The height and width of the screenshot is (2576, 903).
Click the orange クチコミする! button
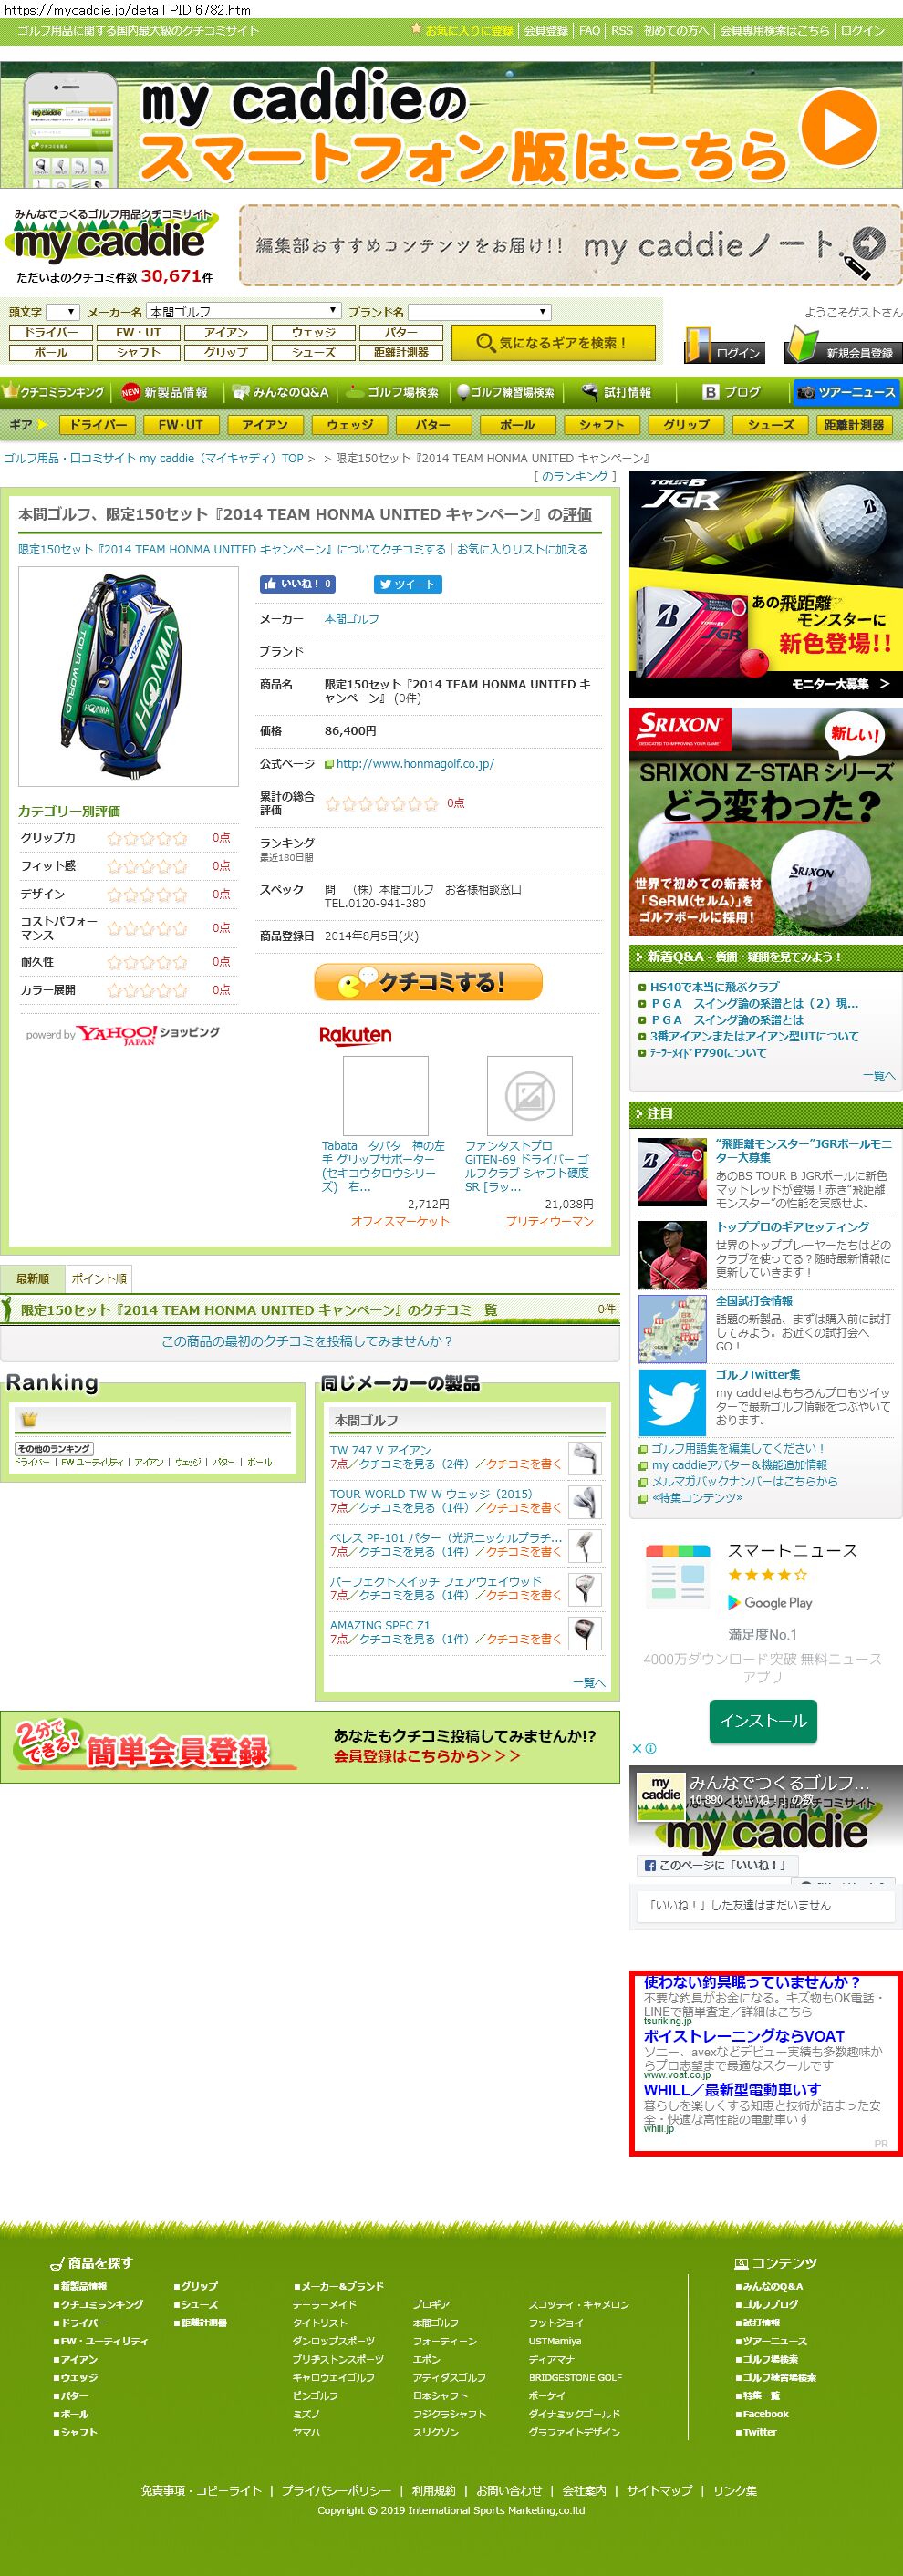click(x=428, y=982)
